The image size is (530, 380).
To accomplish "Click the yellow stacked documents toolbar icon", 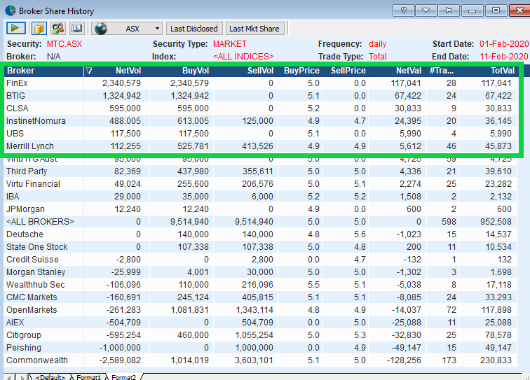I will (x=39, y=29).
